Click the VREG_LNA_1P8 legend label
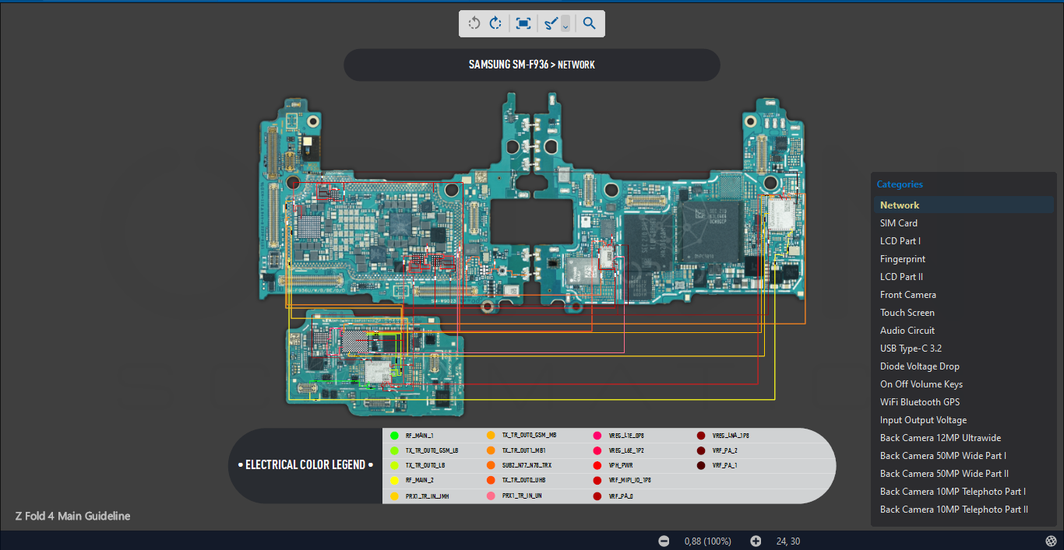Viewport: 1064px width, 550px height. pyautogui.click(x=731, y=436)
